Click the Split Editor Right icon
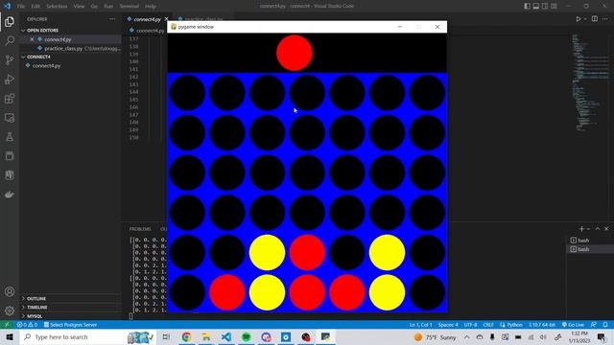The height and width of the screenshot is (345, 614). click(595, 19)
